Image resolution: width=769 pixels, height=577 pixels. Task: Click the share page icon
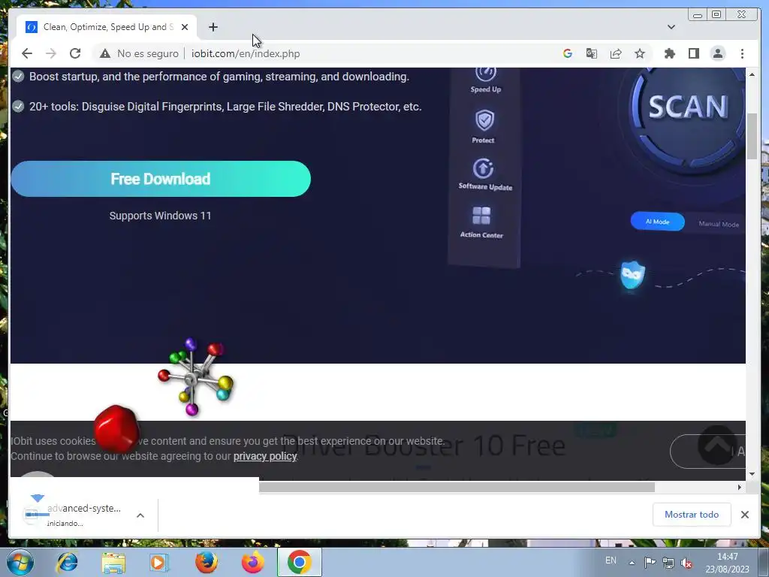click(x=616, y=53)
